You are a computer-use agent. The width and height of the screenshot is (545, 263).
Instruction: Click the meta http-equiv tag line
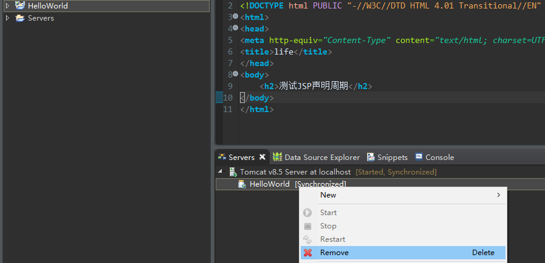pos(392,40)
